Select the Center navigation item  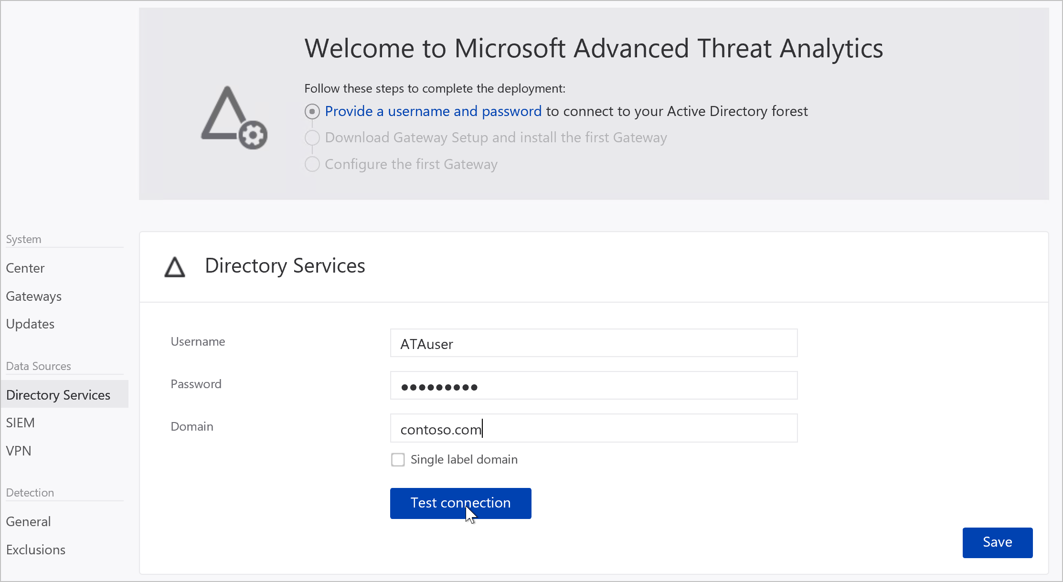(x=25, y=268)
